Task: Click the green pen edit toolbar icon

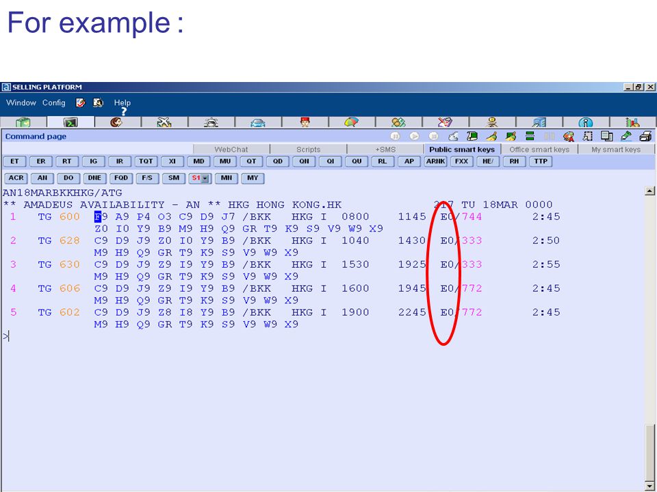Action: (626, 136)
